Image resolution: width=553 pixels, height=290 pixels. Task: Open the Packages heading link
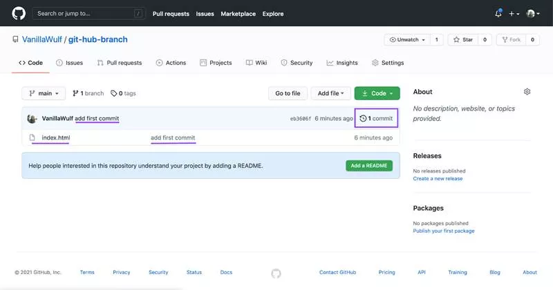click(x=428, y=208)
